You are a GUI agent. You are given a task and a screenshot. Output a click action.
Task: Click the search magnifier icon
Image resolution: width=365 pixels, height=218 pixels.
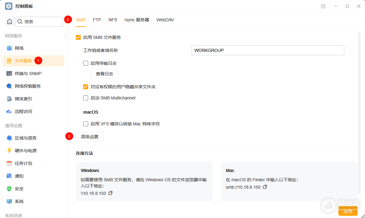pyautogui.click(x=20, y=22)
